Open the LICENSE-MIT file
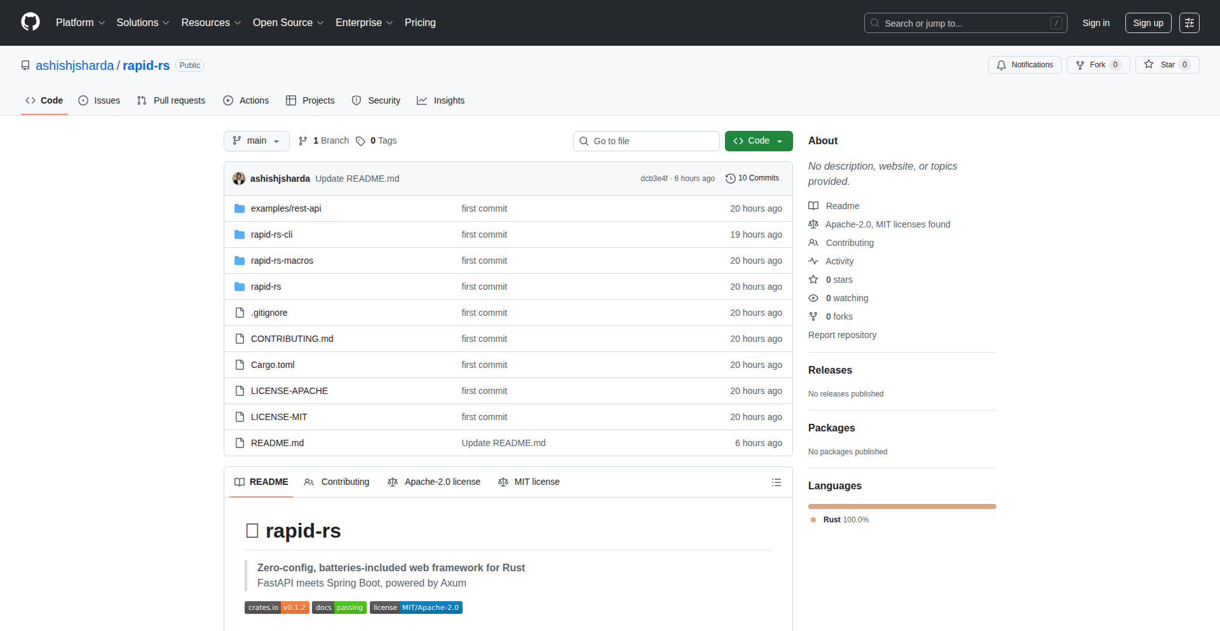This screenshot has width=1220, height=631. [279, 417]
